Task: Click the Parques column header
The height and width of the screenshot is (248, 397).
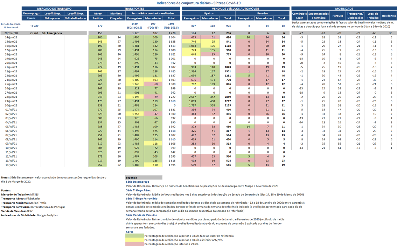Action: coord(337,16)
